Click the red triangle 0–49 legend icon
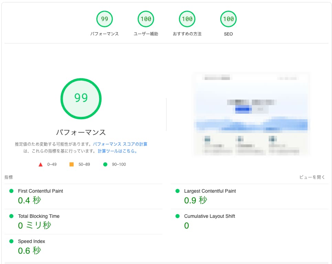This screenshot has width=332, height=264. [x=41, y=164]
